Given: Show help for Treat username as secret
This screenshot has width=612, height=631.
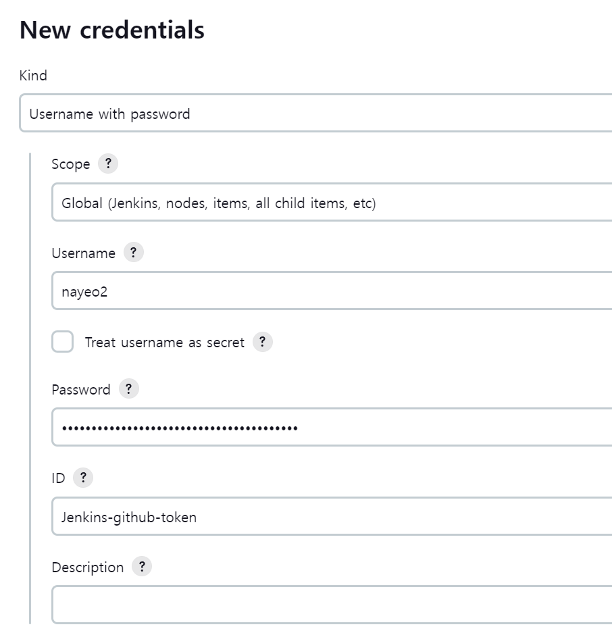Looking at the screenshot, I should 262,342.
